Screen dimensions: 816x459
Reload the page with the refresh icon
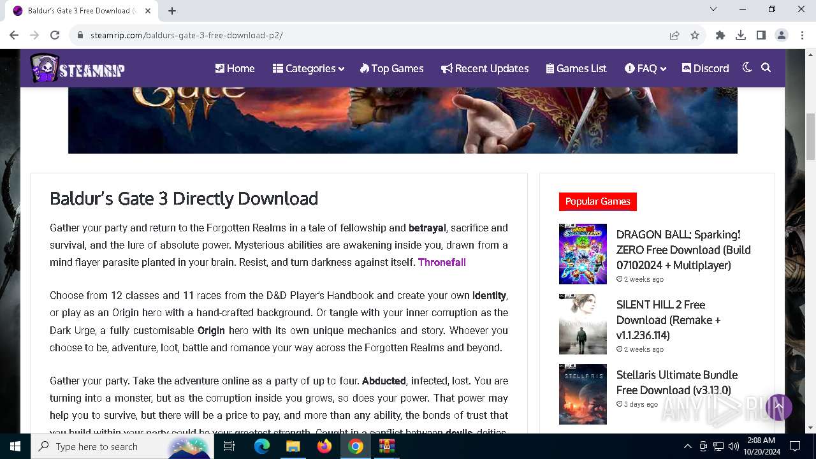(x=55, y=35)
